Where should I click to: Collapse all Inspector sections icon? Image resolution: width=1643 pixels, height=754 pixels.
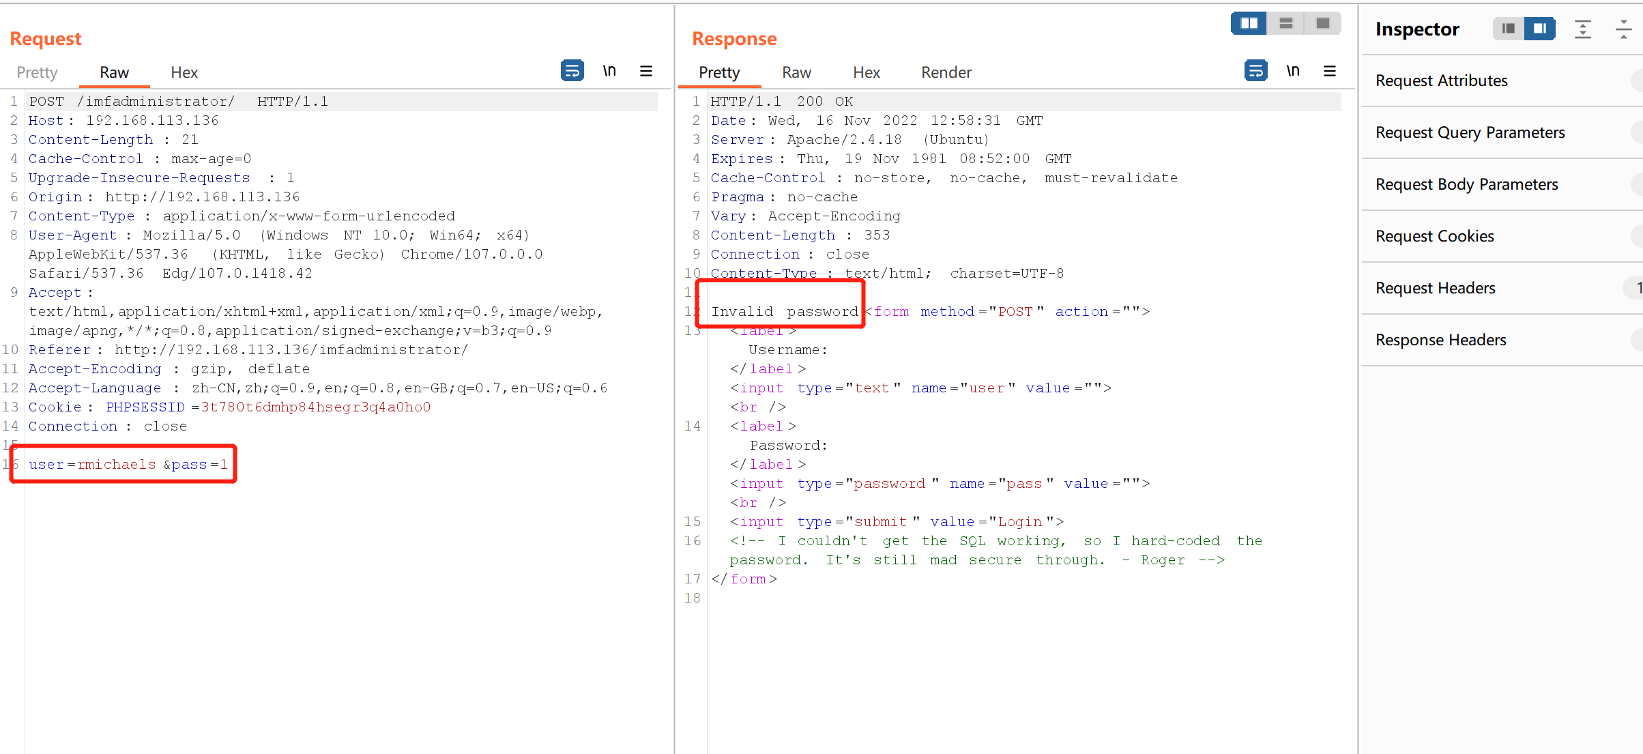[x=1623, y=29]
